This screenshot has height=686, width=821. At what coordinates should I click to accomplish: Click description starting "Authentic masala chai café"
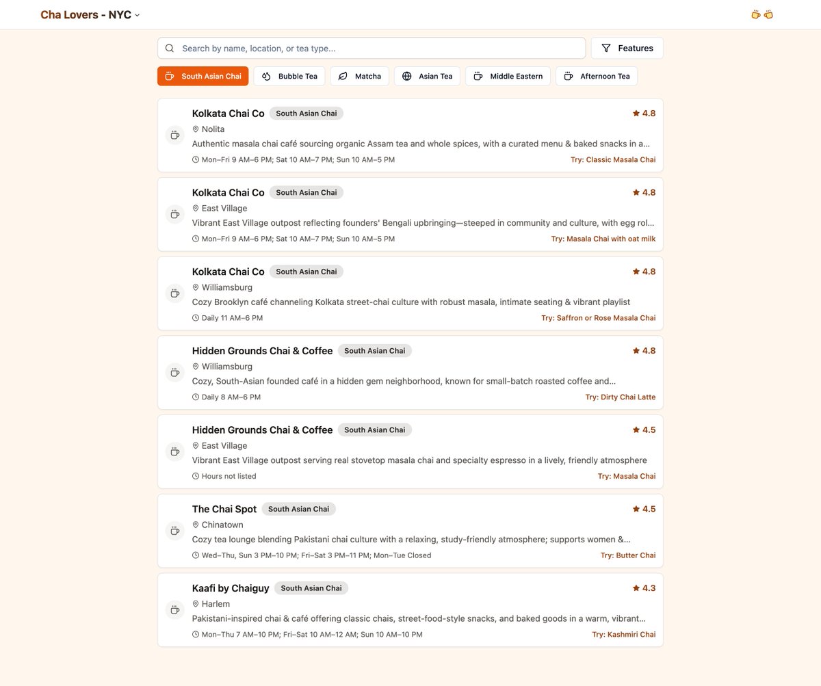[421, 144]
